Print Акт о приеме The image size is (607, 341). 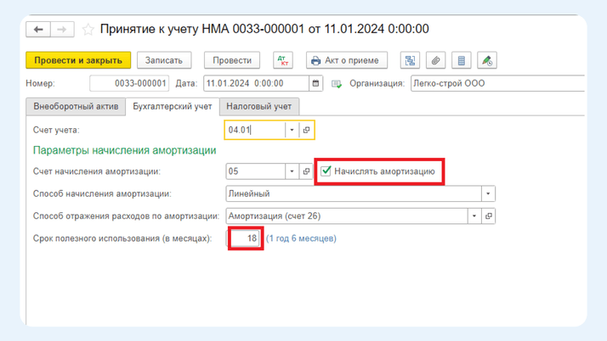347,60
